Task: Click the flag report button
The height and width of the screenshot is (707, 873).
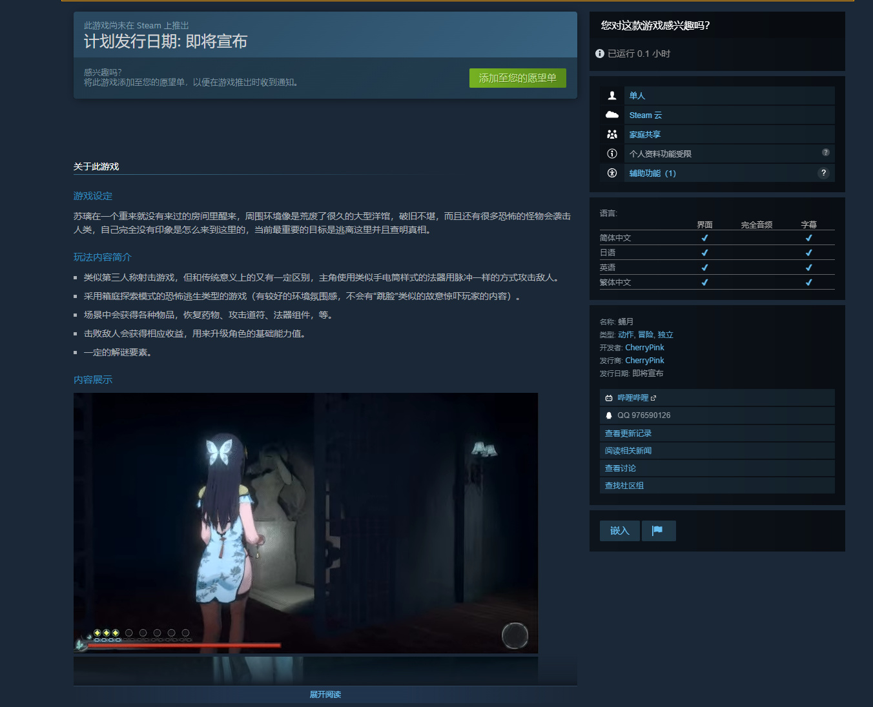Action: click(658, 530)
